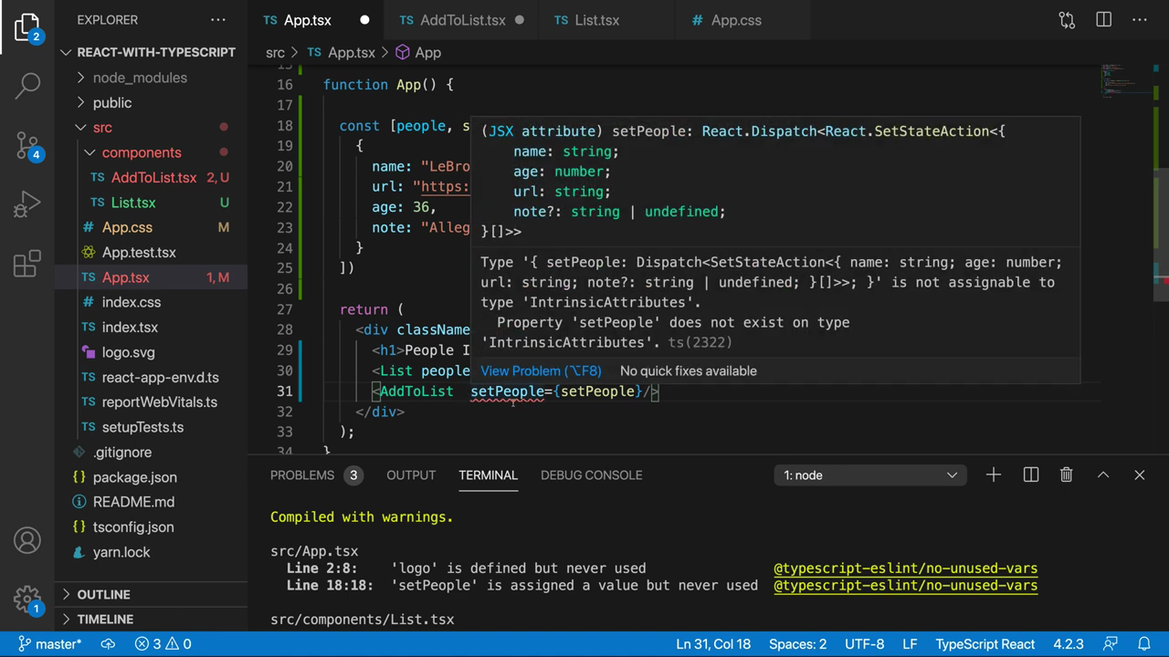
Task: Click the master branch indicator
Action: [49, 643]
